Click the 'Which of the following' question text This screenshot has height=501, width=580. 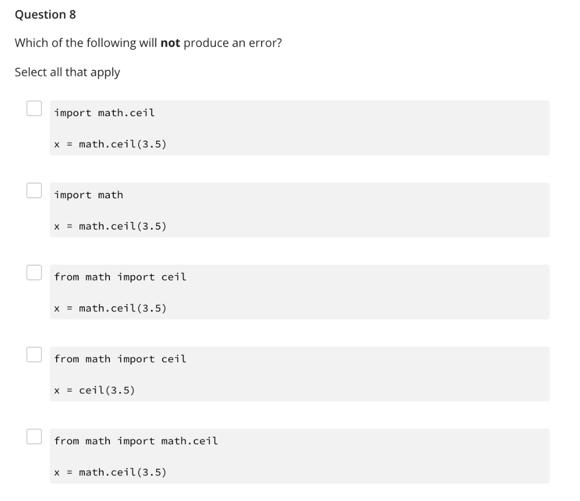148,43
